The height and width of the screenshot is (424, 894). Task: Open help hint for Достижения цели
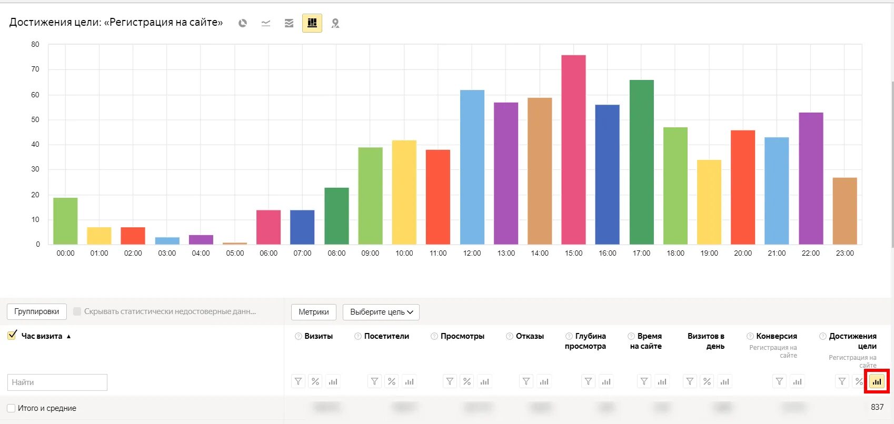[823, 336]
